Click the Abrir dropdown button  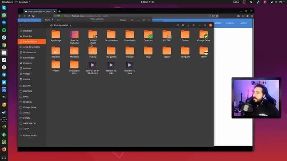(x=49, y=20)
